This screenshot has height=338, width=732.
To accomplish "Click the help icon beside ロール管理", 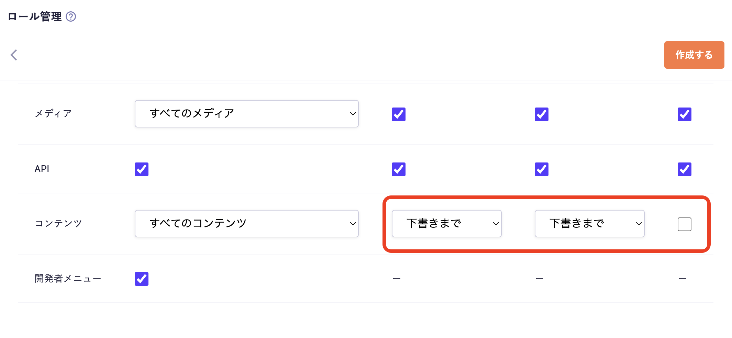I will (71, 16).
